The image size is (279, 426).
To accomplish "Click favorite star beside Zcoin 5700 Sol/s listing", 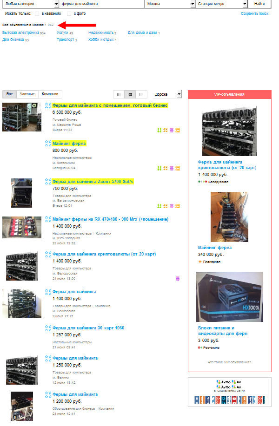I will click(48, 181).
